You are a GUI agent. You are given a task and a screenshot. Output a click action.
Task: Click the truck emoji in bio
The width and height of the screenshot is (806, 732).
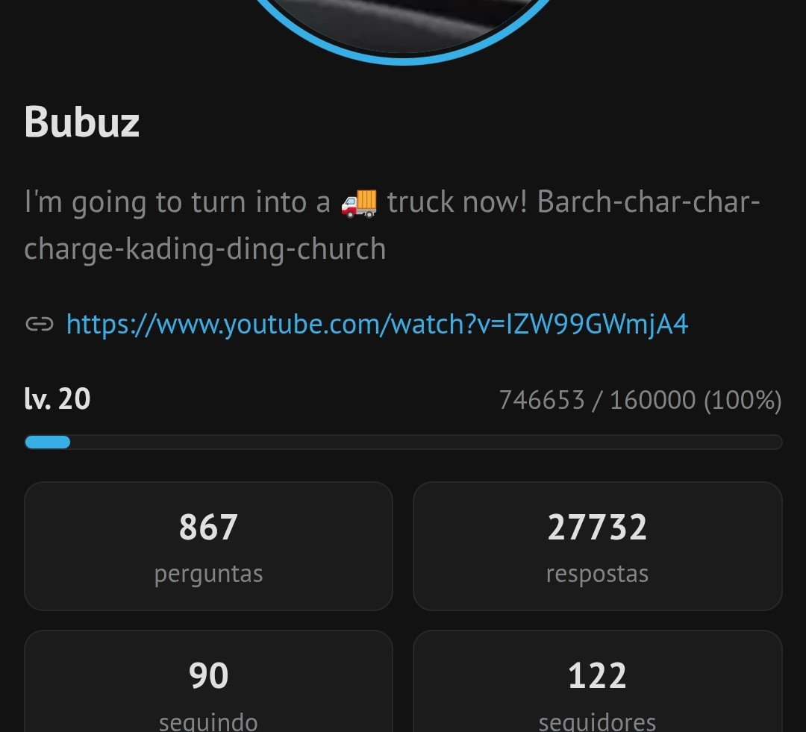(359, 202)
